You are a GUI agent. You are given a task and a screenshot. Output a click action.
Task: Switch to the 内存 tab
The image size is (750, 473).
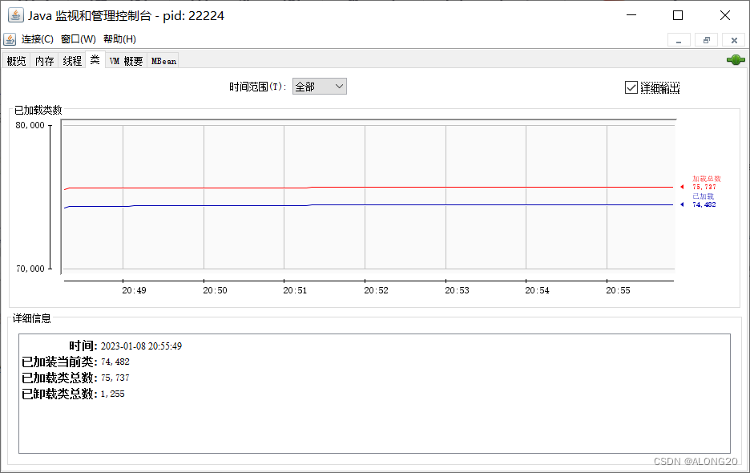45,61
